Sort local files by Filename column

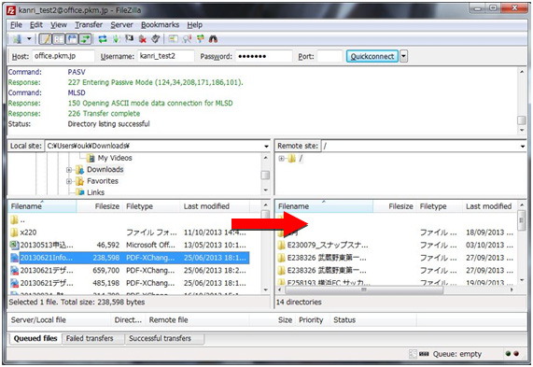tap(42, 206)
